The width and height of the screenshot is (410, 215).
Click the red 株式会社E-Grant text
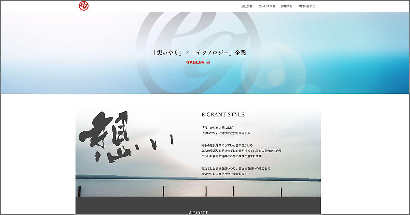(x=198, y=62)
